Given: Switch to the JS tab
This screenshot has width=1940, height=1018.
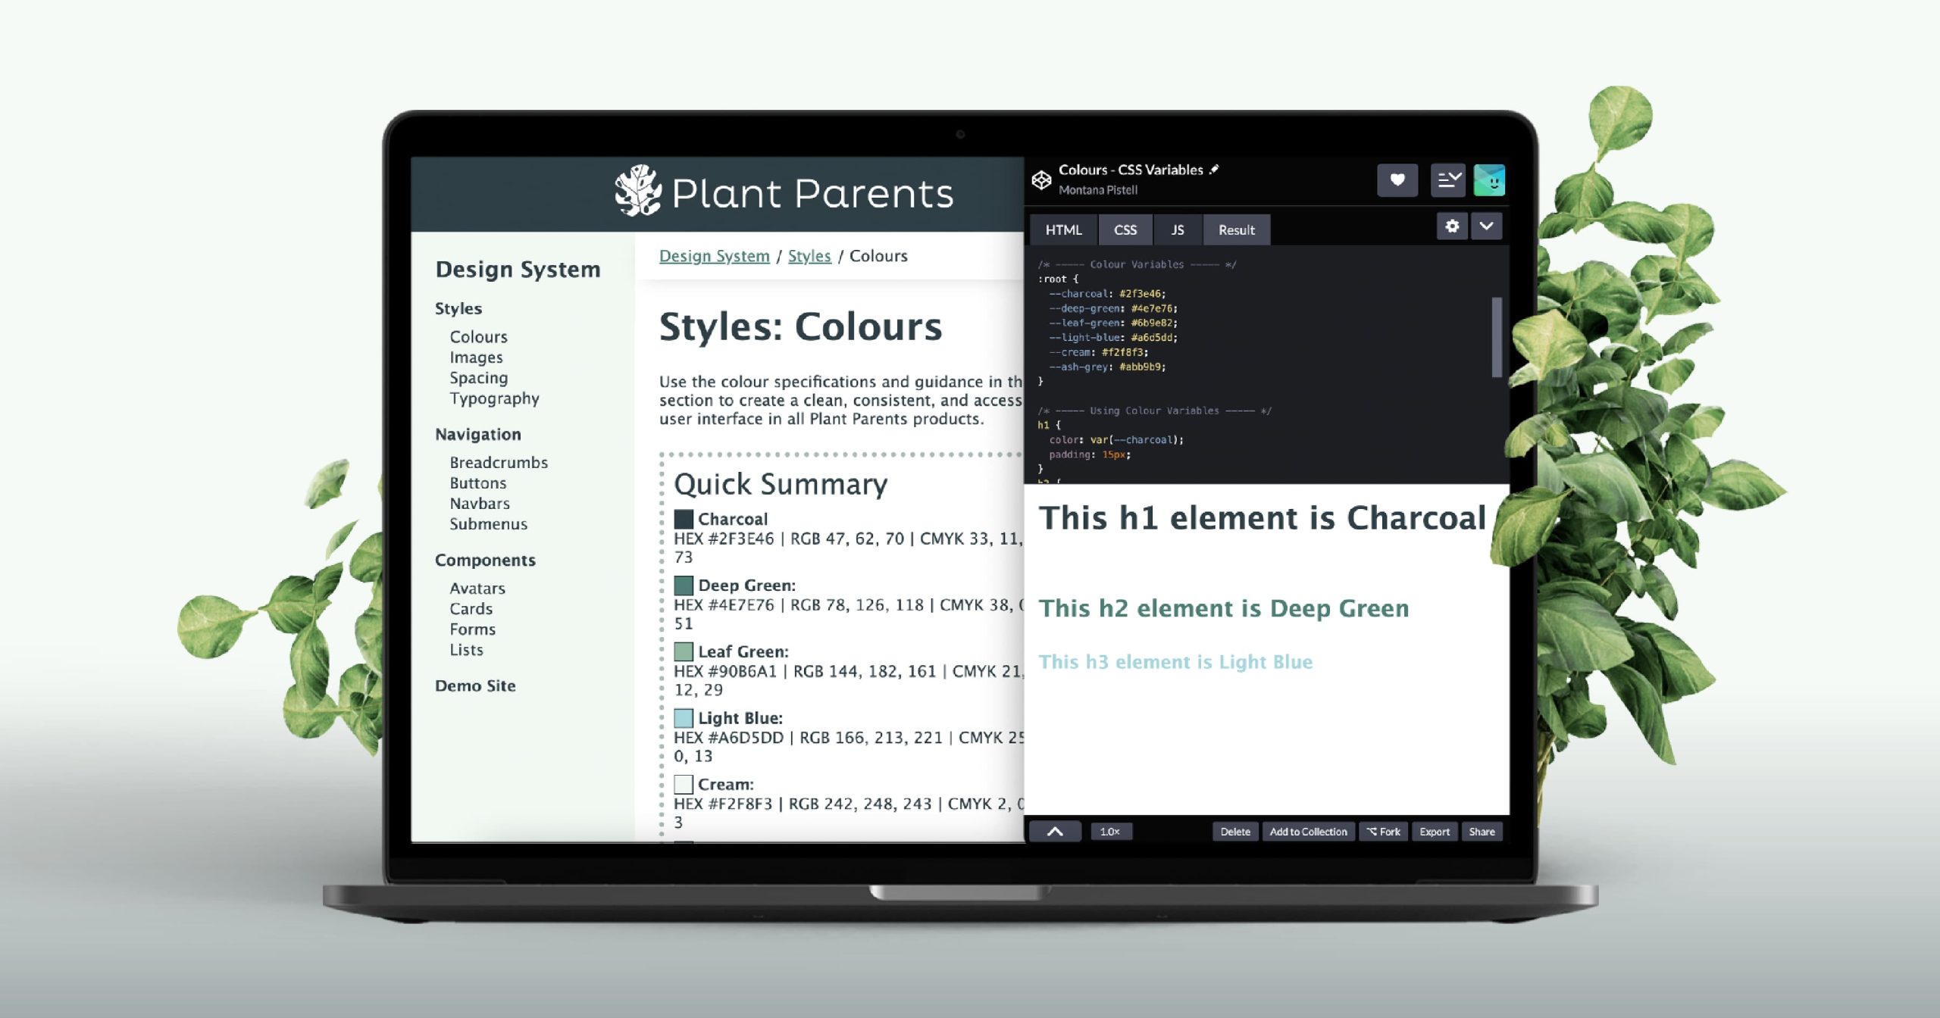Looking at the screenshot, I should 1177,230.
